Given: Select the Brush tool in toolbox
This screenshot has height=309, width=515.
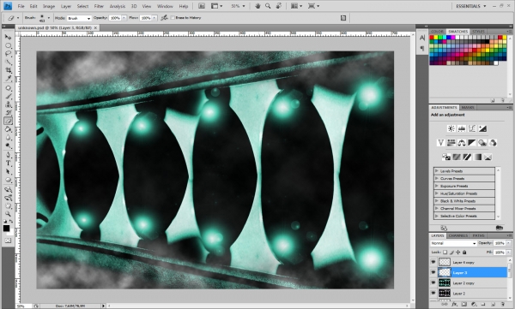Looking at the screenshot, I should (x=8, y=97).
